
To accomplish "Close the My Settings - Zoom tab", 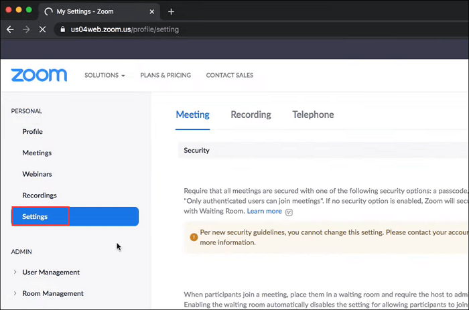I will [x=152, y=11].
